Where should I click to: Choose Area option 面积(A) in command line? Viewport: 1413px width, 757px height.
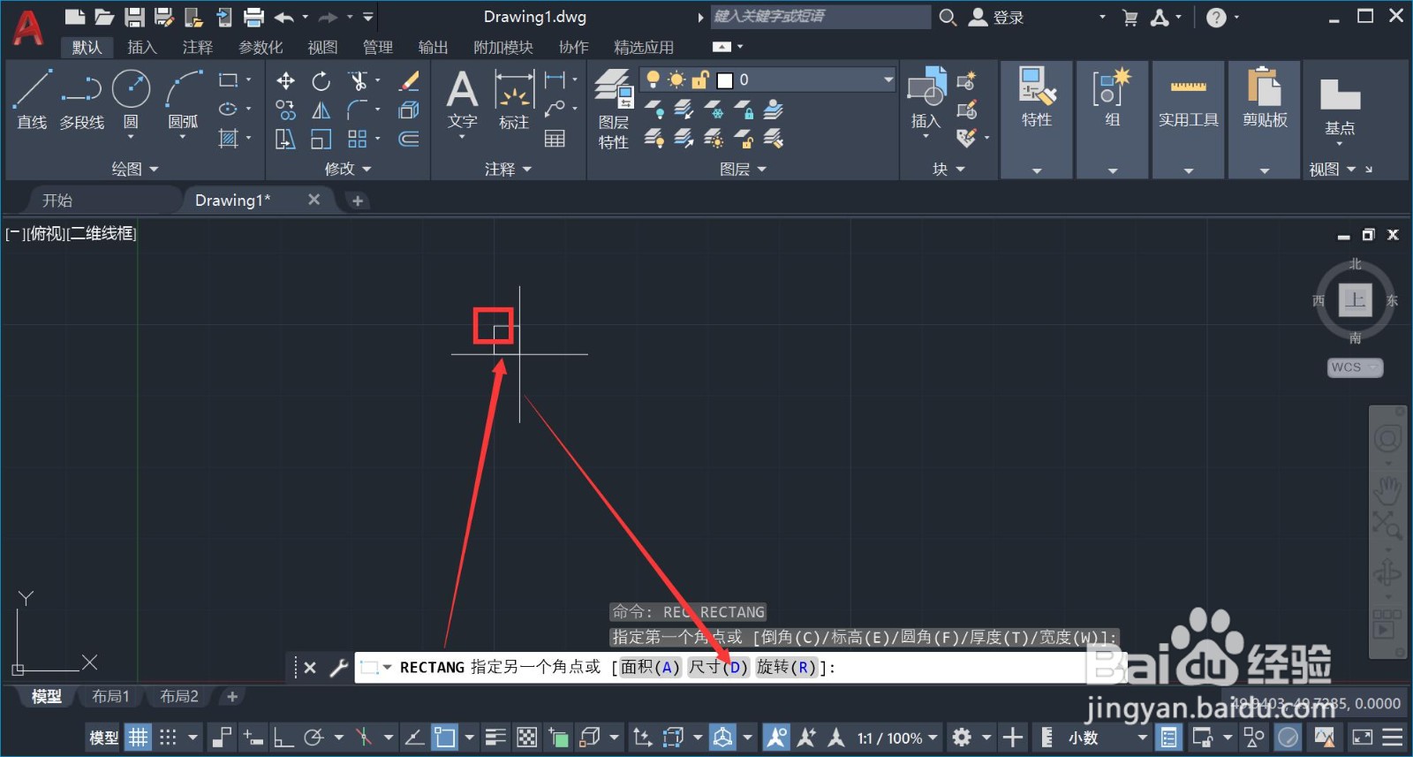point(650,667)
